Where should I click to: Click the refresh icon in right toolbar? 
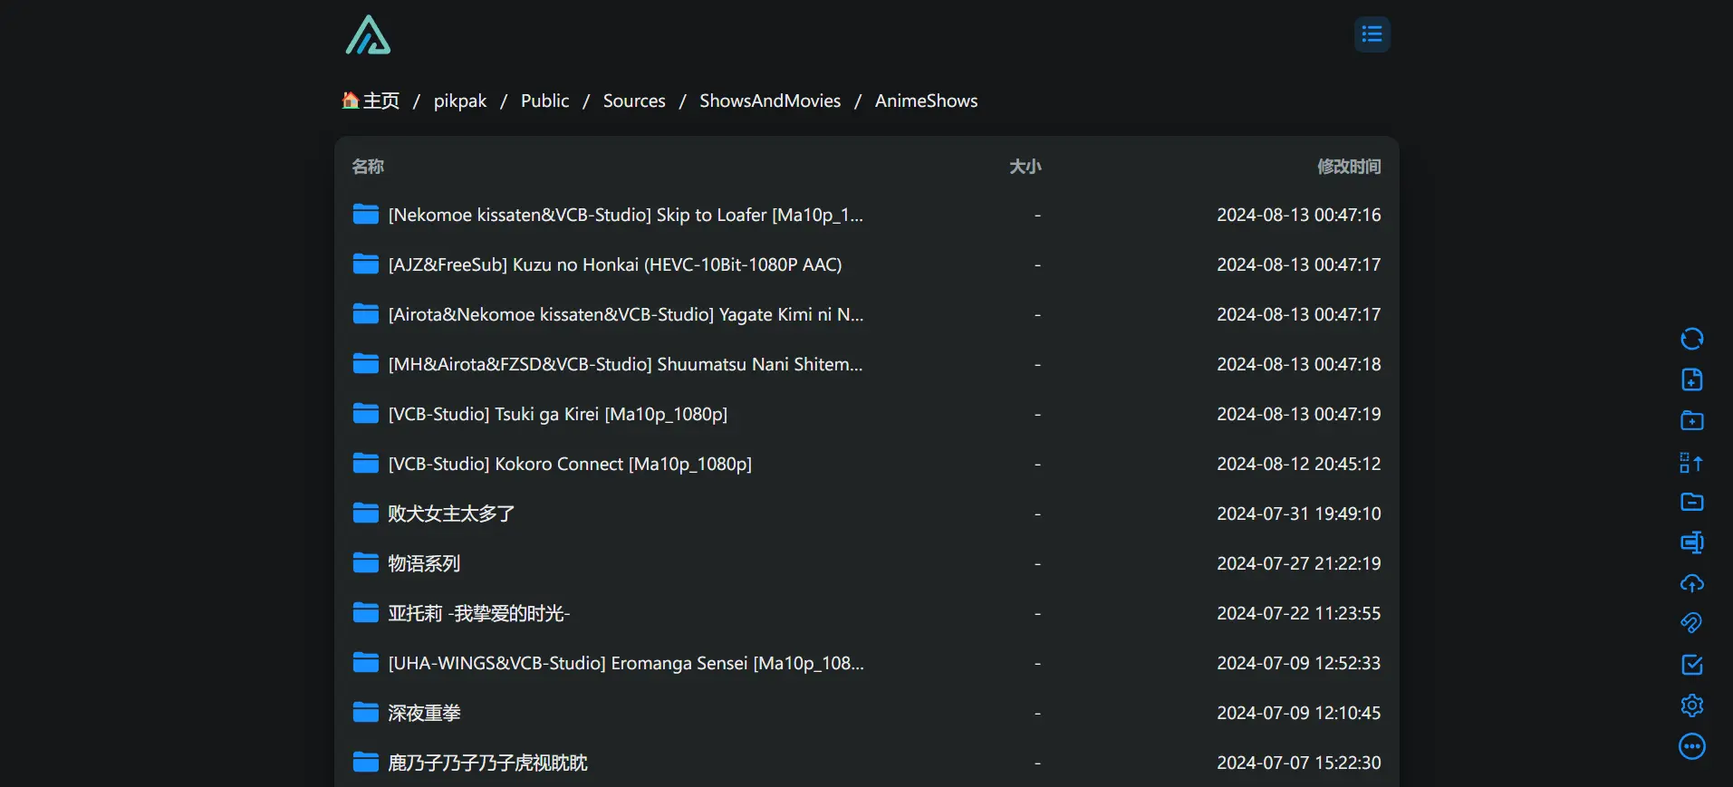[x=1691, y=339]
